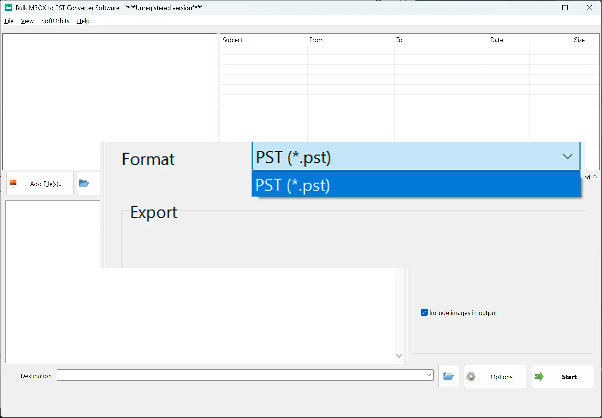Click the Add File(s) picture icon
The height and width of the screenshot is (418, 602).
pyautogui.click(x=13, y=184)
